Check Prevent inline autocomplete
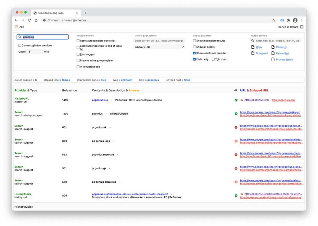Screen dimensions: 318x226 [78, 60]
